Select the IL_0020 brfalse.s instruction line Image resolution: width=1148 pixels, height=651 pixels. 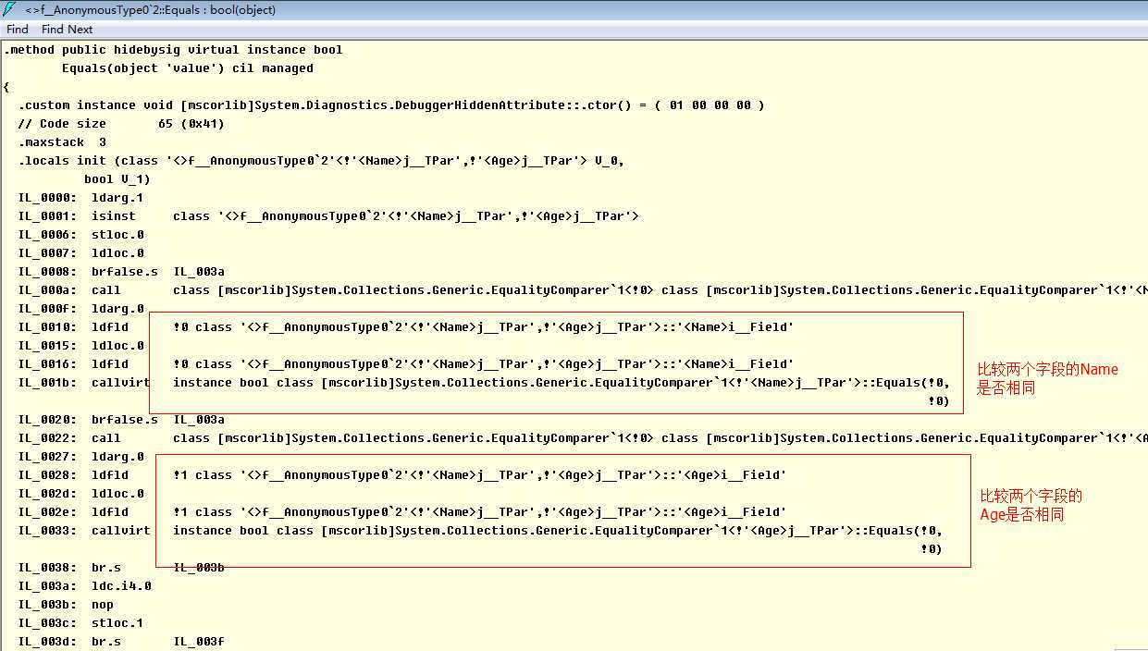(x=121, y=420)
